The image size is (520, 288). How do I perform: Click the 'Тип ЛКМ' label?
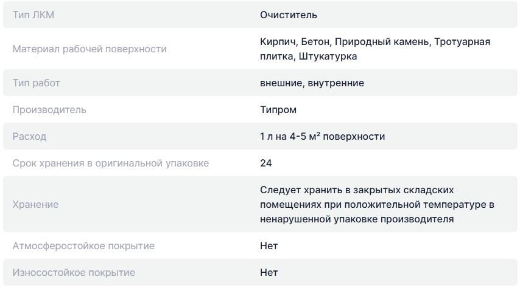click(x=33, y=15)
